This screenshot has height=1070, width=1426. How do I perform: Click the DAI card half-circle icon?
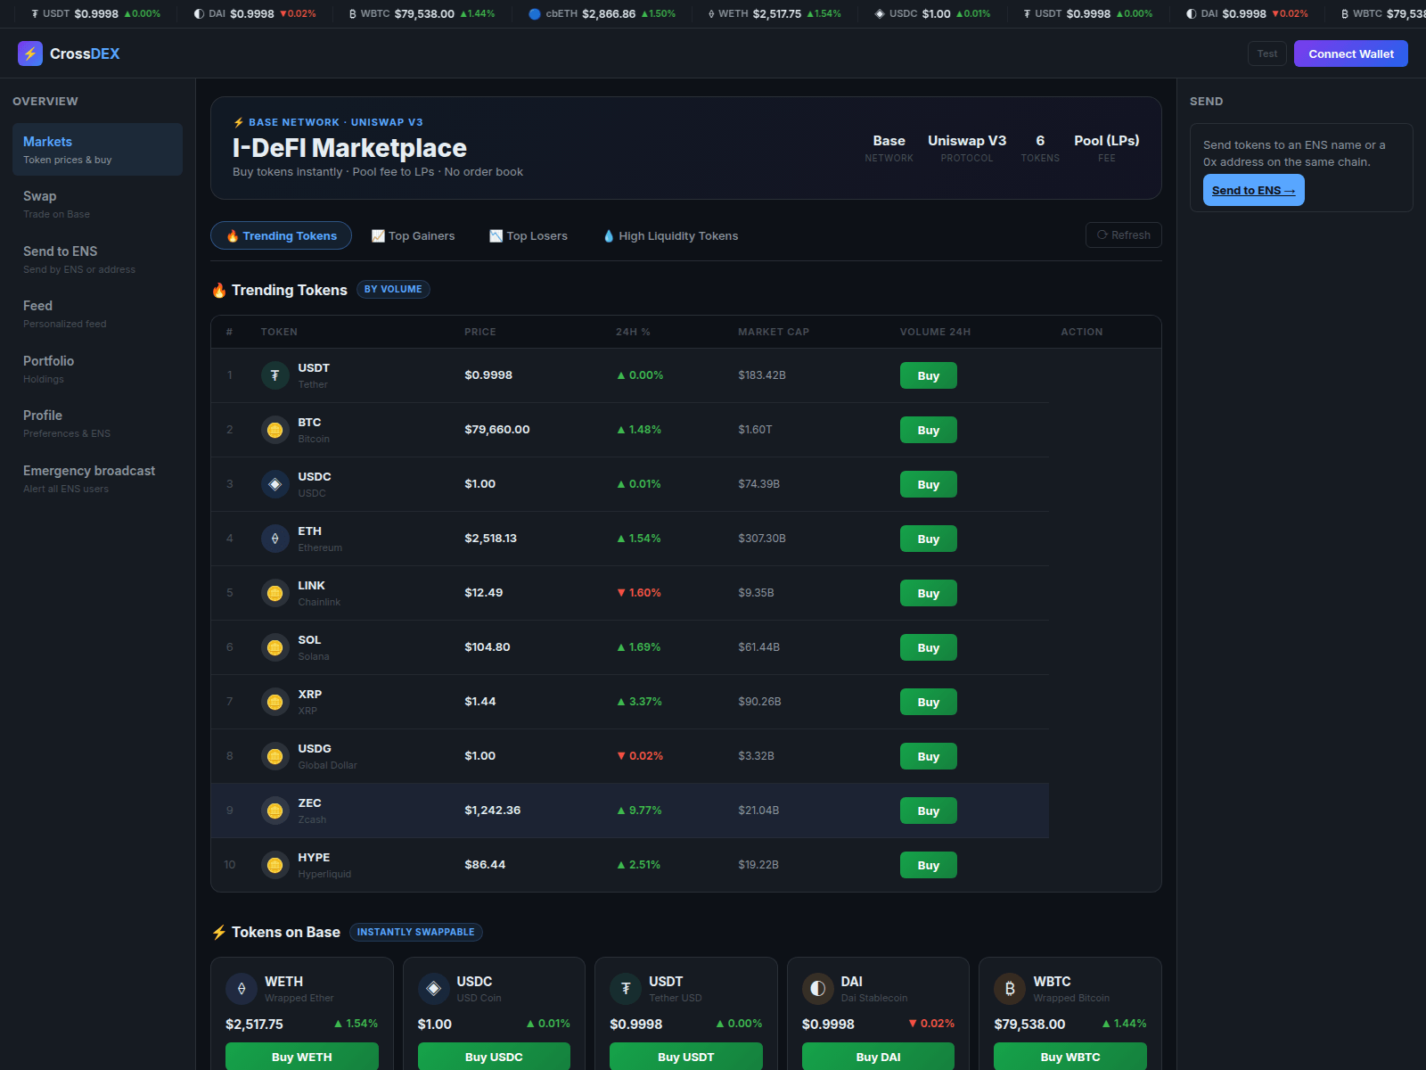818,989
